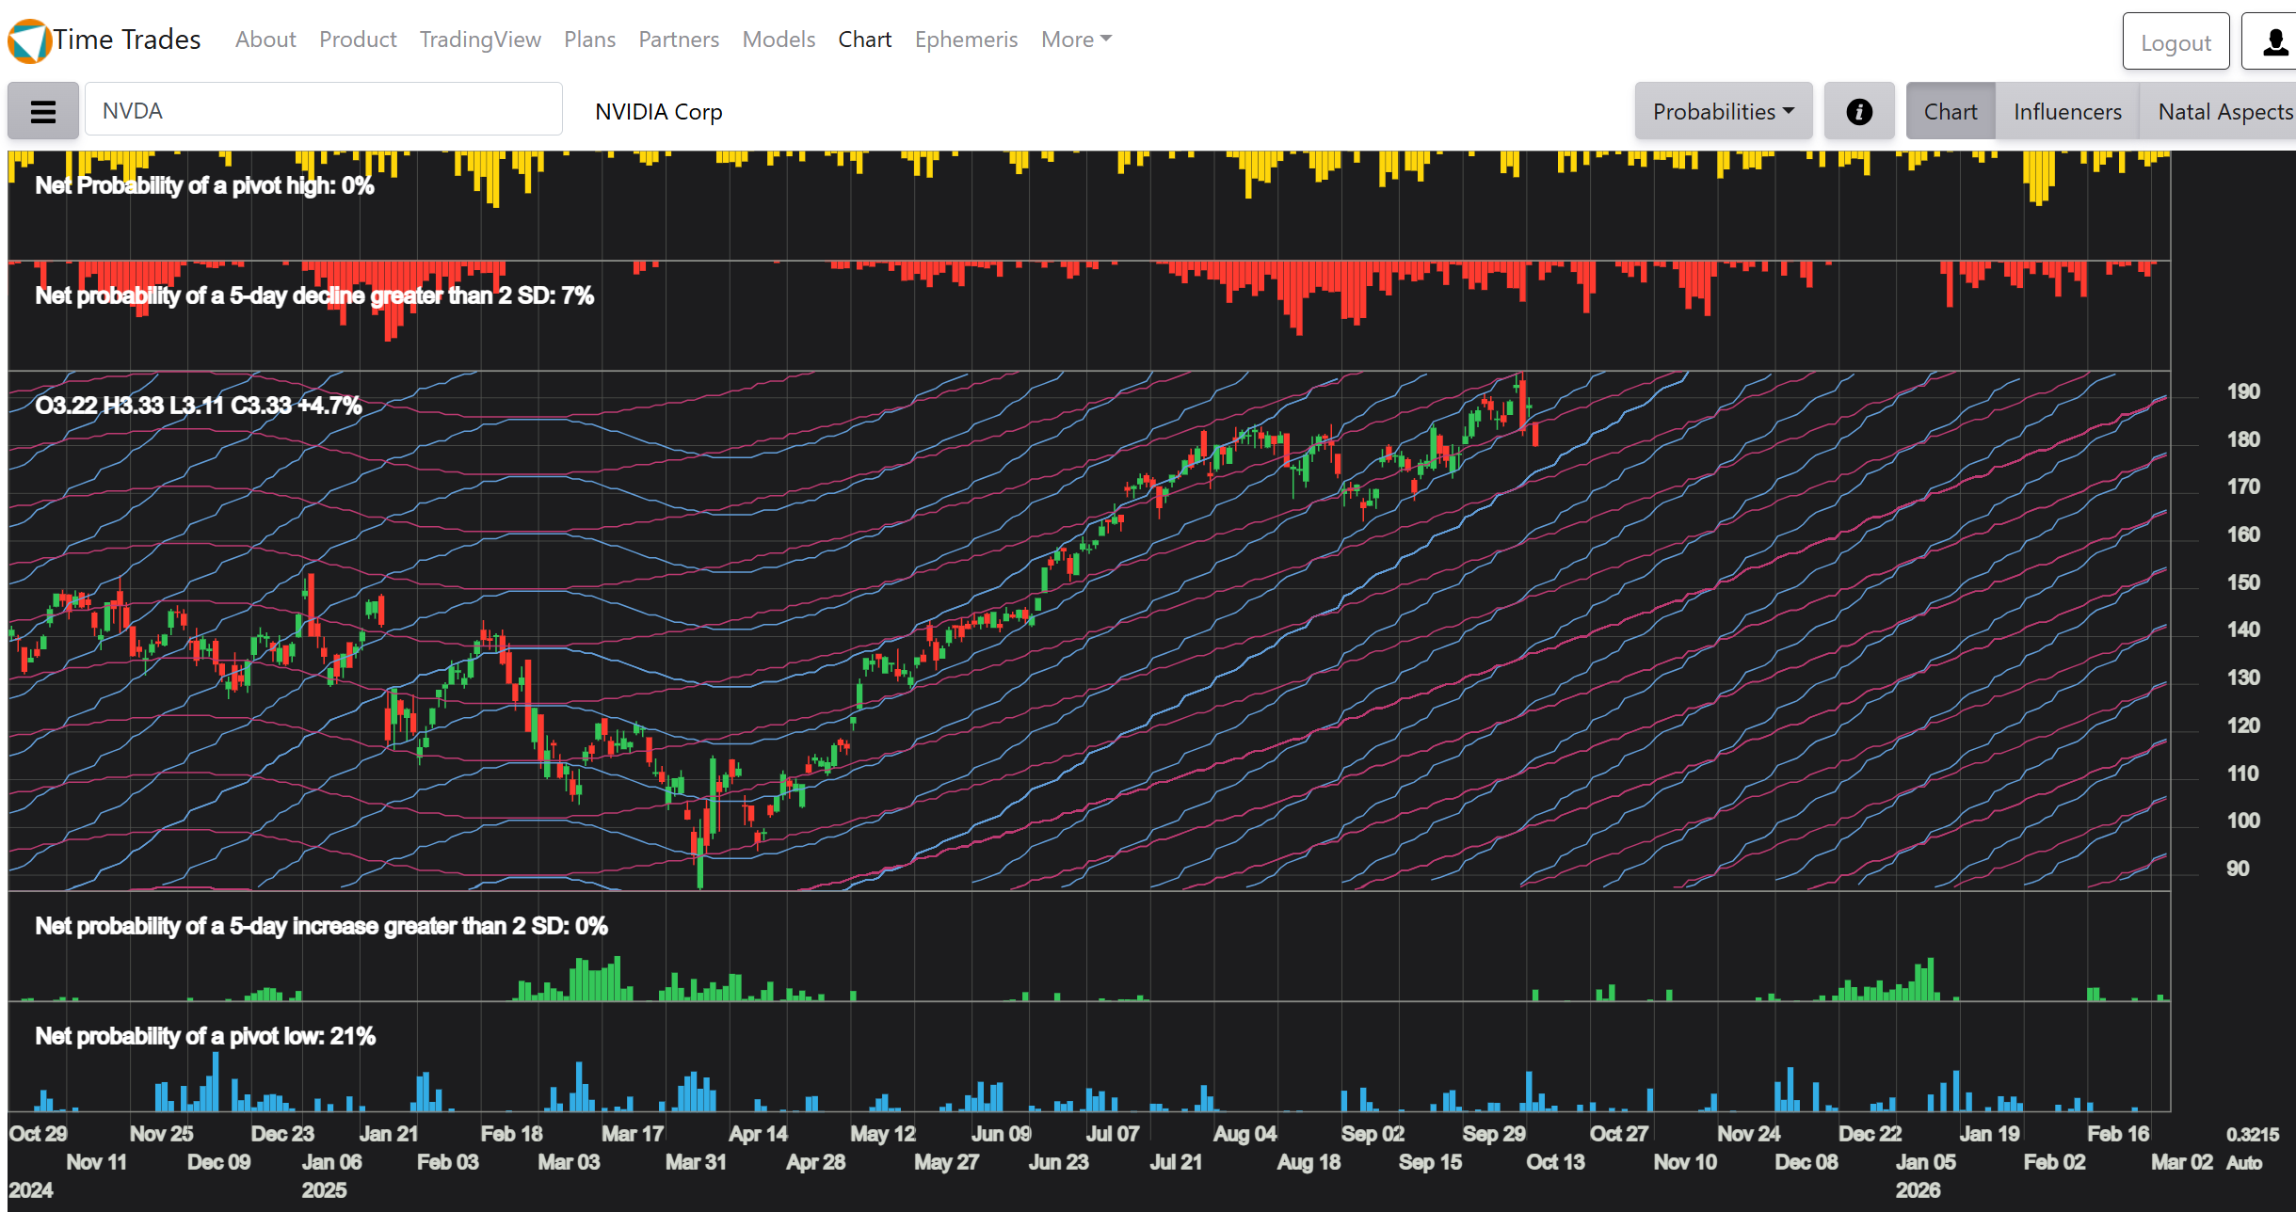The image size is (2296, 1212).
Task: Click the About navigation link
Action: [x=265, y=40]
